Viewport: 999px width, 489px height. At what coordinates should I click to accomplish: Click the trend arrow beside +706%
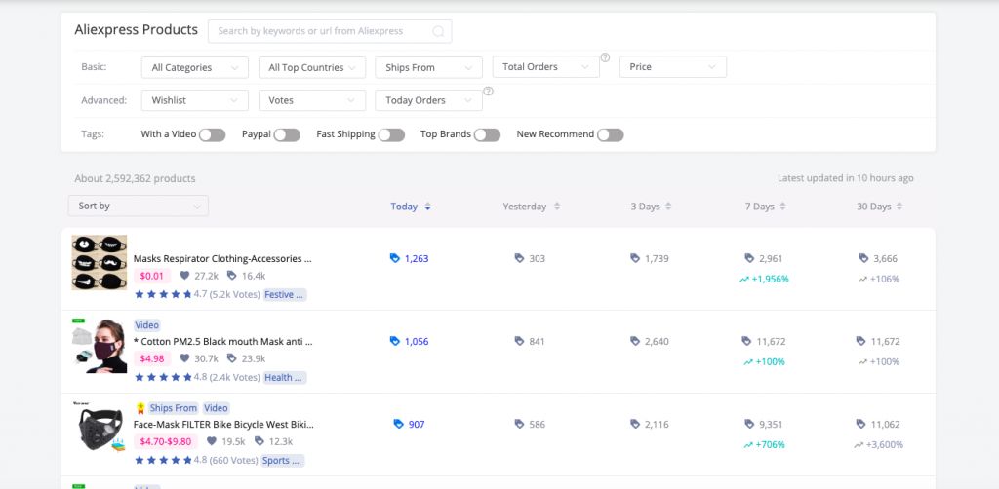click(748, 445)
